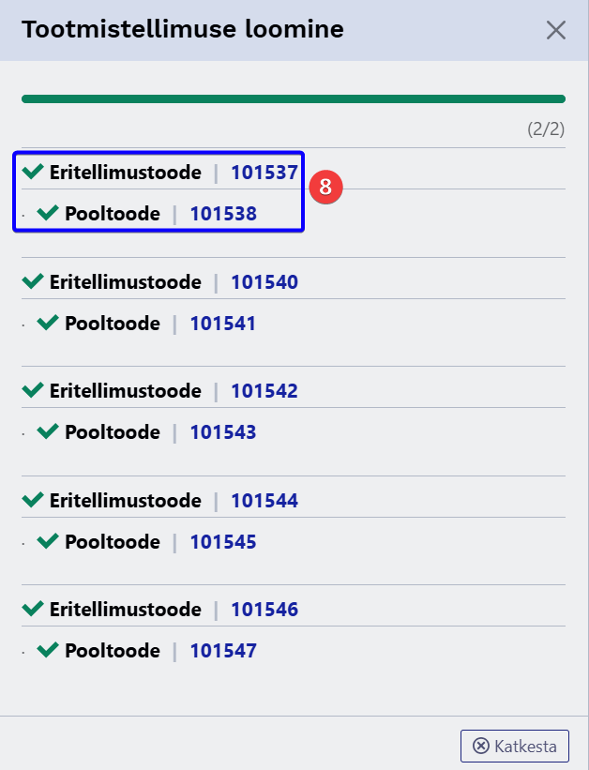Click the green progress bar
The height and width of the screenshot is (770, 589).
coord(293,98)
